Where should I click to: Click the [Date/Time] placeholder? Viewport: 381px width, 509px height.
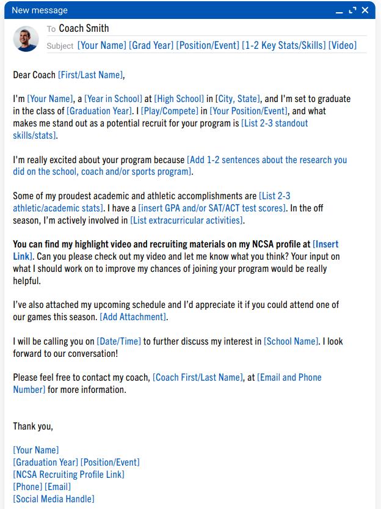click(118, 342)
